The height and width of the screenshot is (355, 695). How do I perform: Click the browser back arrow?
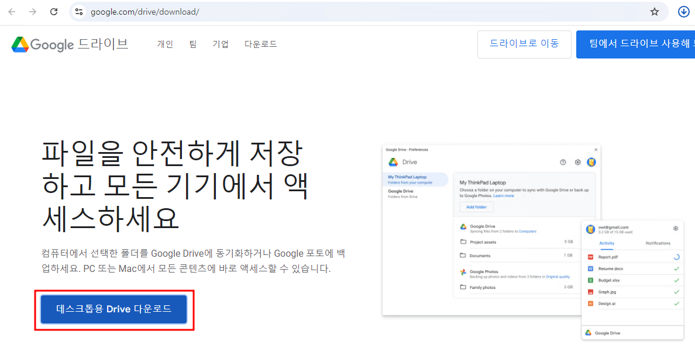pos(12,12)
